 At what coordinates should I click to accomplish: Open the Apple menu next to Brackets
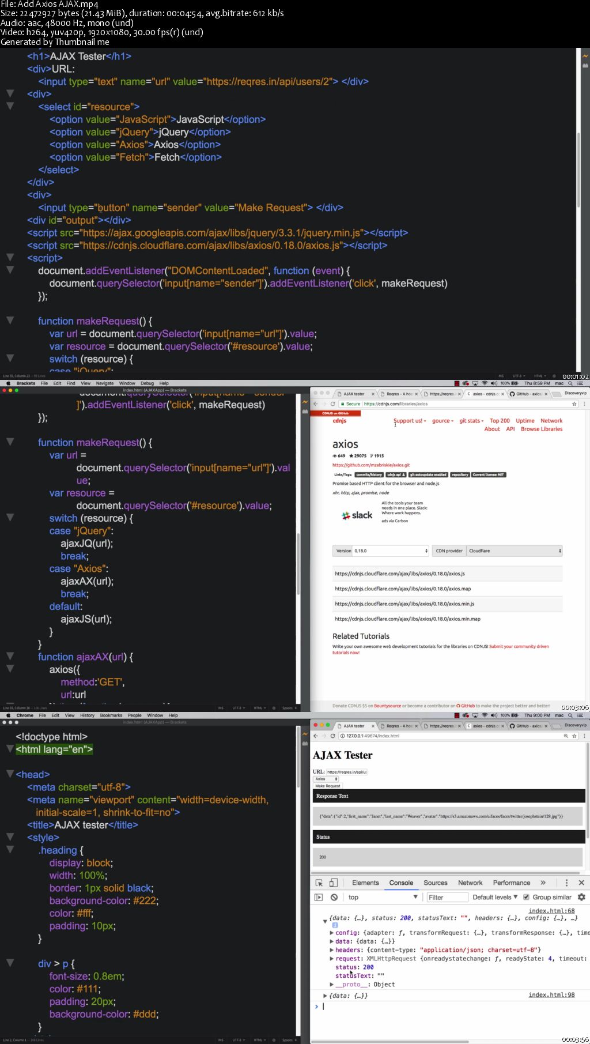point(8,383)
